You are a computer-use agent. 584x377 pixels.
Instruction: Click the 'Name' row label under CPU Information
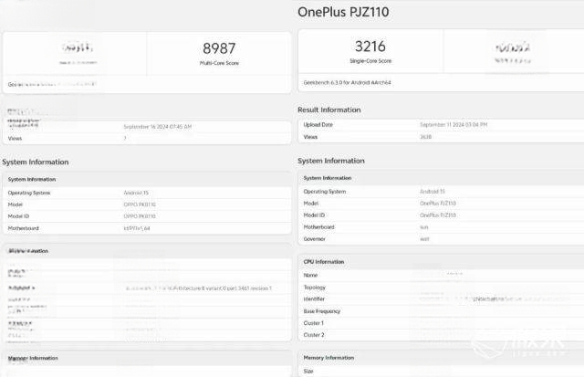click(310, 276)
